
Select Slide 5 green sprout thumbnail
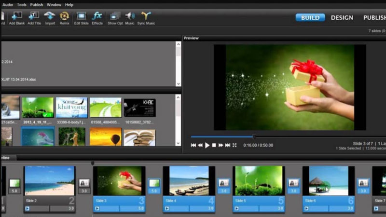click(x=259, y=181)
